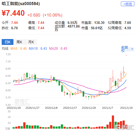136x132 pixels.
Task: Click the 今开 : 7.44 open value
Action: click(x=10, y=23)
